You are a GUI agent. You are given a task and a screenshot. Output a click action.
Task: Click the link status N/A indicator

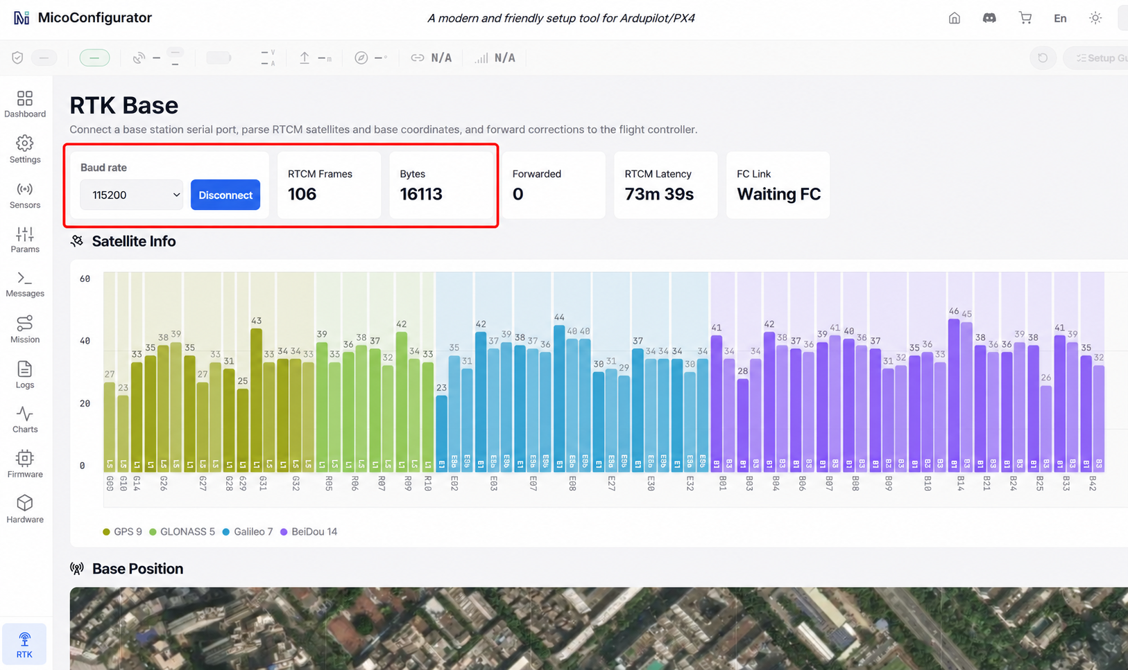click(x=431, y=58)
